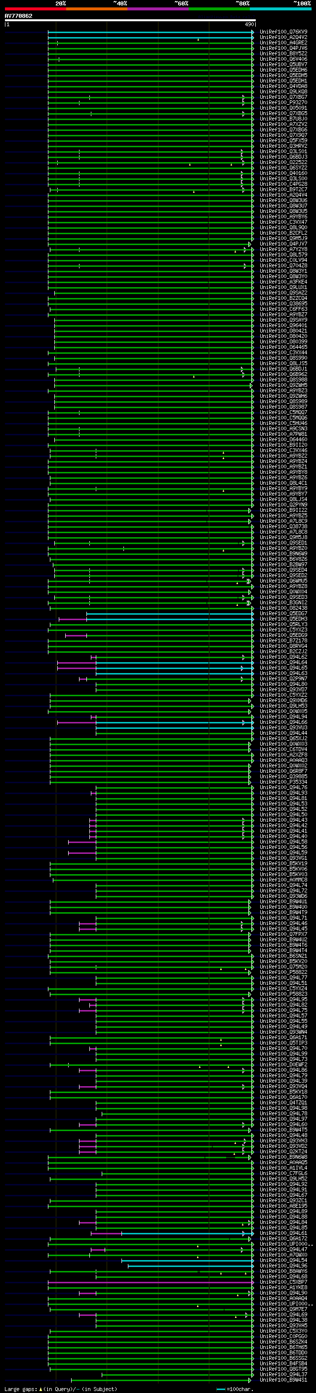Select hit UniRef100_A1YKE8
This screenshot has height=1393, width=316.
coord(283,1287)
